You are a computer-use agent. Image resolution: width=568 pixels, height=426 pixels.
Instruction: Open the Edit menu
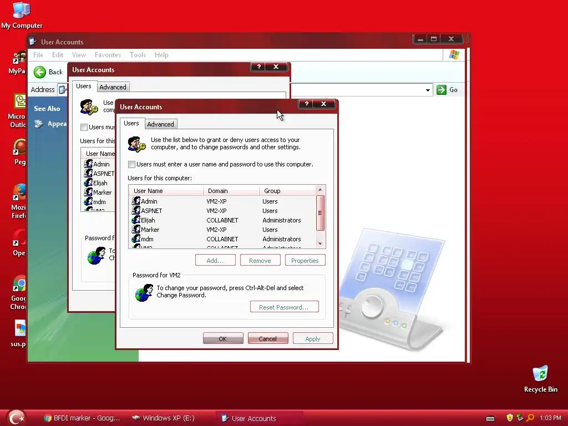tap(58, 55)
